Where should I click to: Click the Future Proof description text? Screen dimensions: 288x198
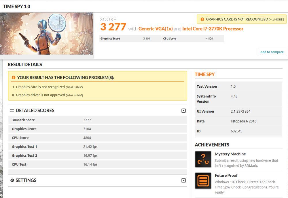247,187
